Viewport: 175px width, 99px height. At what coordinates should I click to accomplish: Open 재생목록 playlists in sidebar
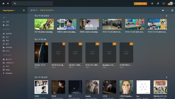tap(9, 34)
